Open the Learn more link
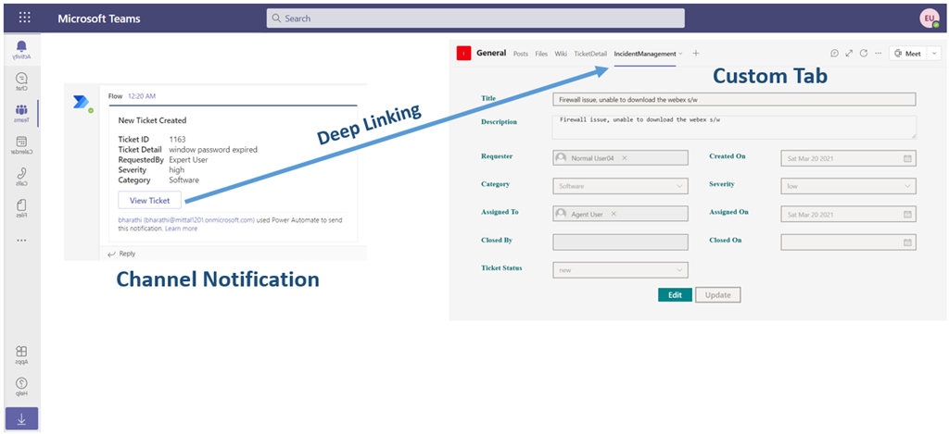949x434 pixels. pos(181,229)
